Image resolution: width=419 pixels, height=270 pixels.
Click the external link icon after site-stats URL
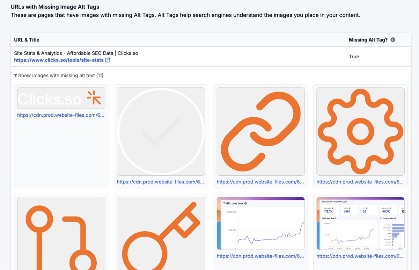coord(108,60)
